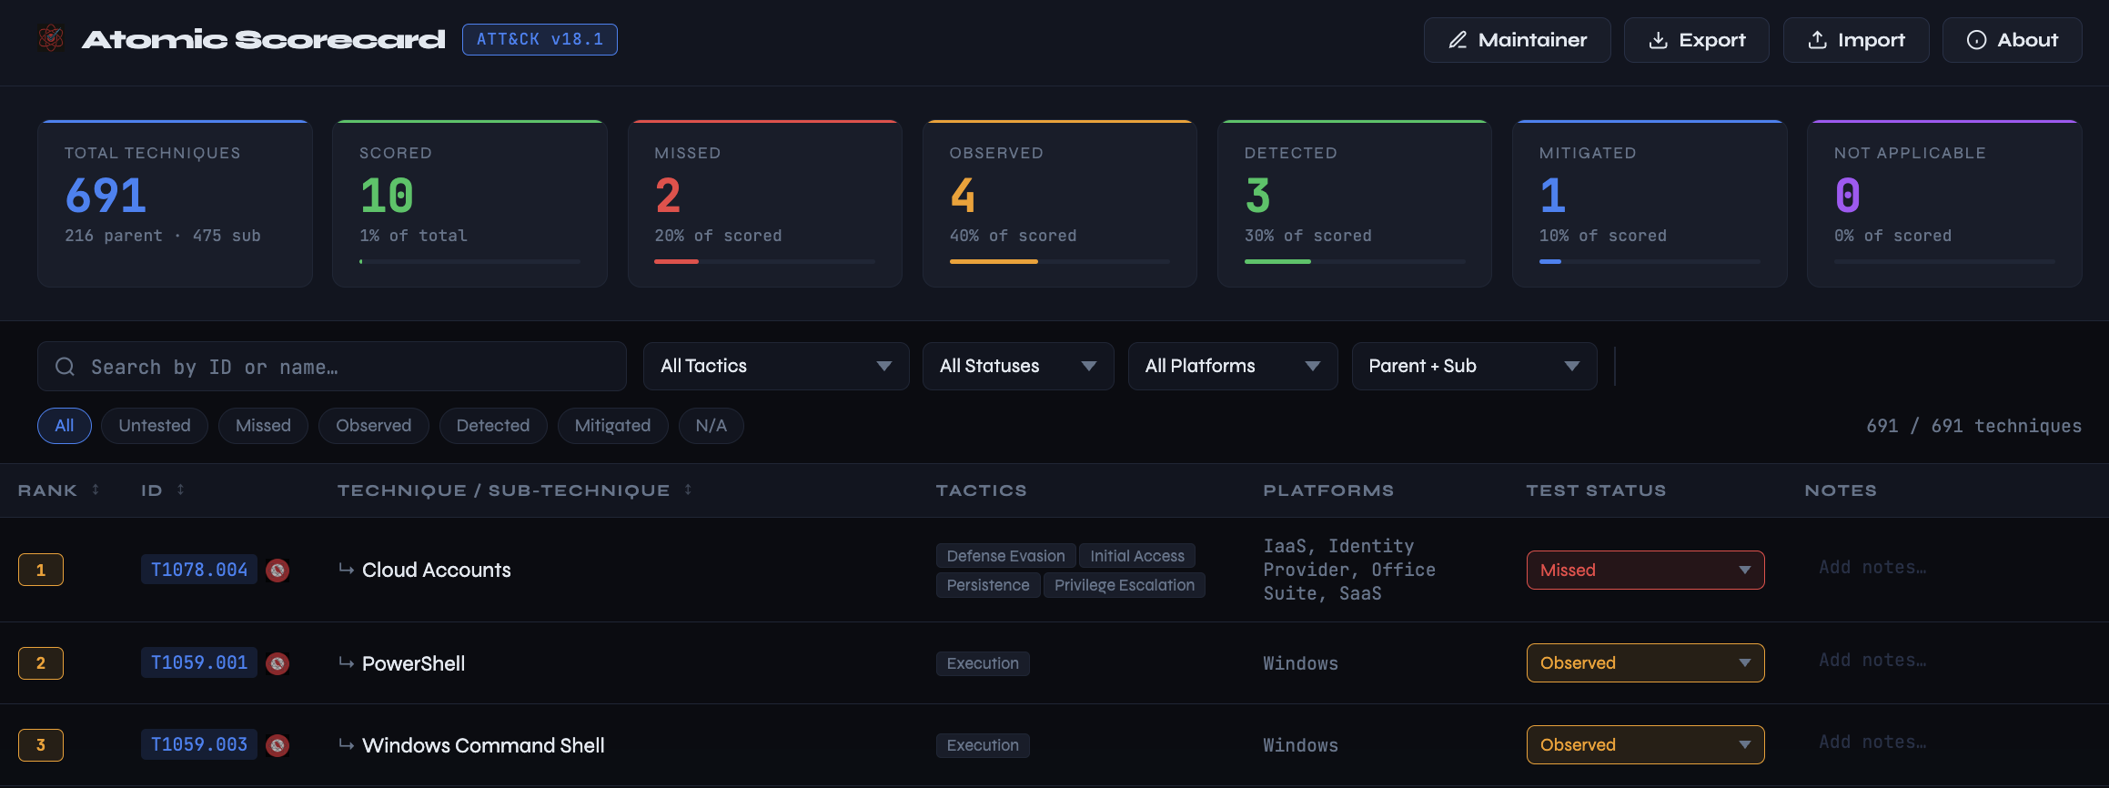Switch to the N/A filter tab
This screenshot has width=2109, height=788.
pos(711,426)
